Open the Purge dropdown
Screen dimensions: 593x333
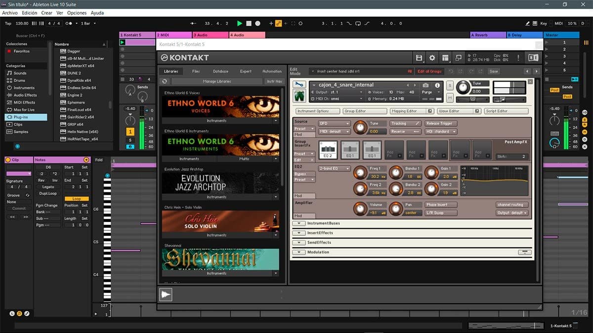[x=430, y=92]
